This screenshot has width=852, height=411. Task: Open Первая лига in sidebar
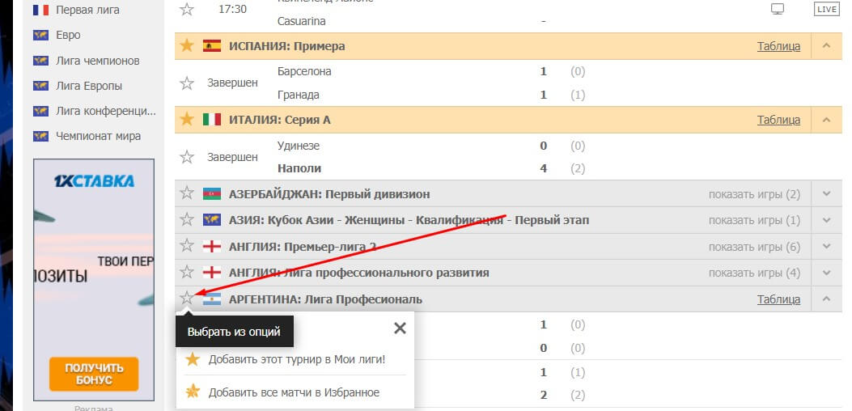[x=87, y=10]
